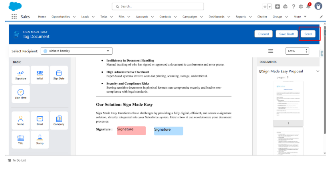This screenshot has height=169, width=335.
Task: Expand the Dashboards tab chevron
Action: [x=229, y=17]
